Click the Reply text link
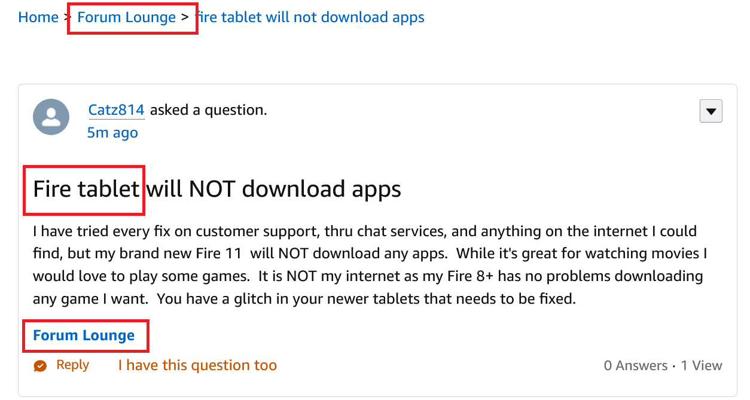 pos(73,365)
